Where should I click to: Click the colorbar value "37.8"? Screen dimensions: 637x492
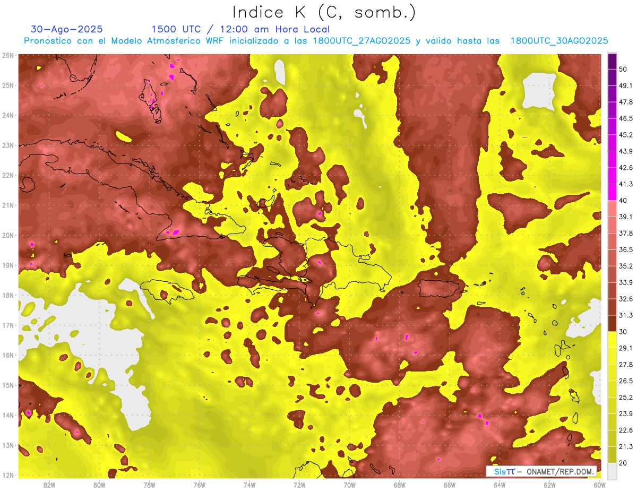tap(625, 233)
